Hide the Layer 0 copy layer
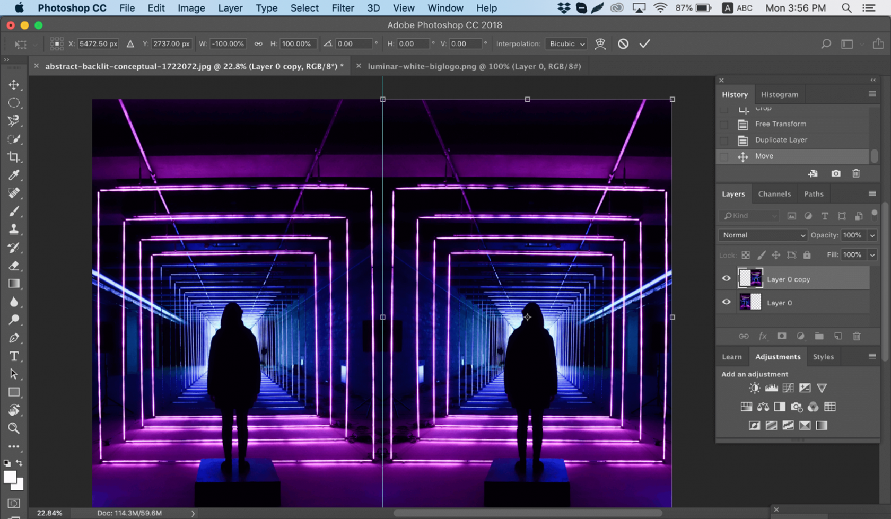Screen dimensions: 891x519 coord(726,278)
